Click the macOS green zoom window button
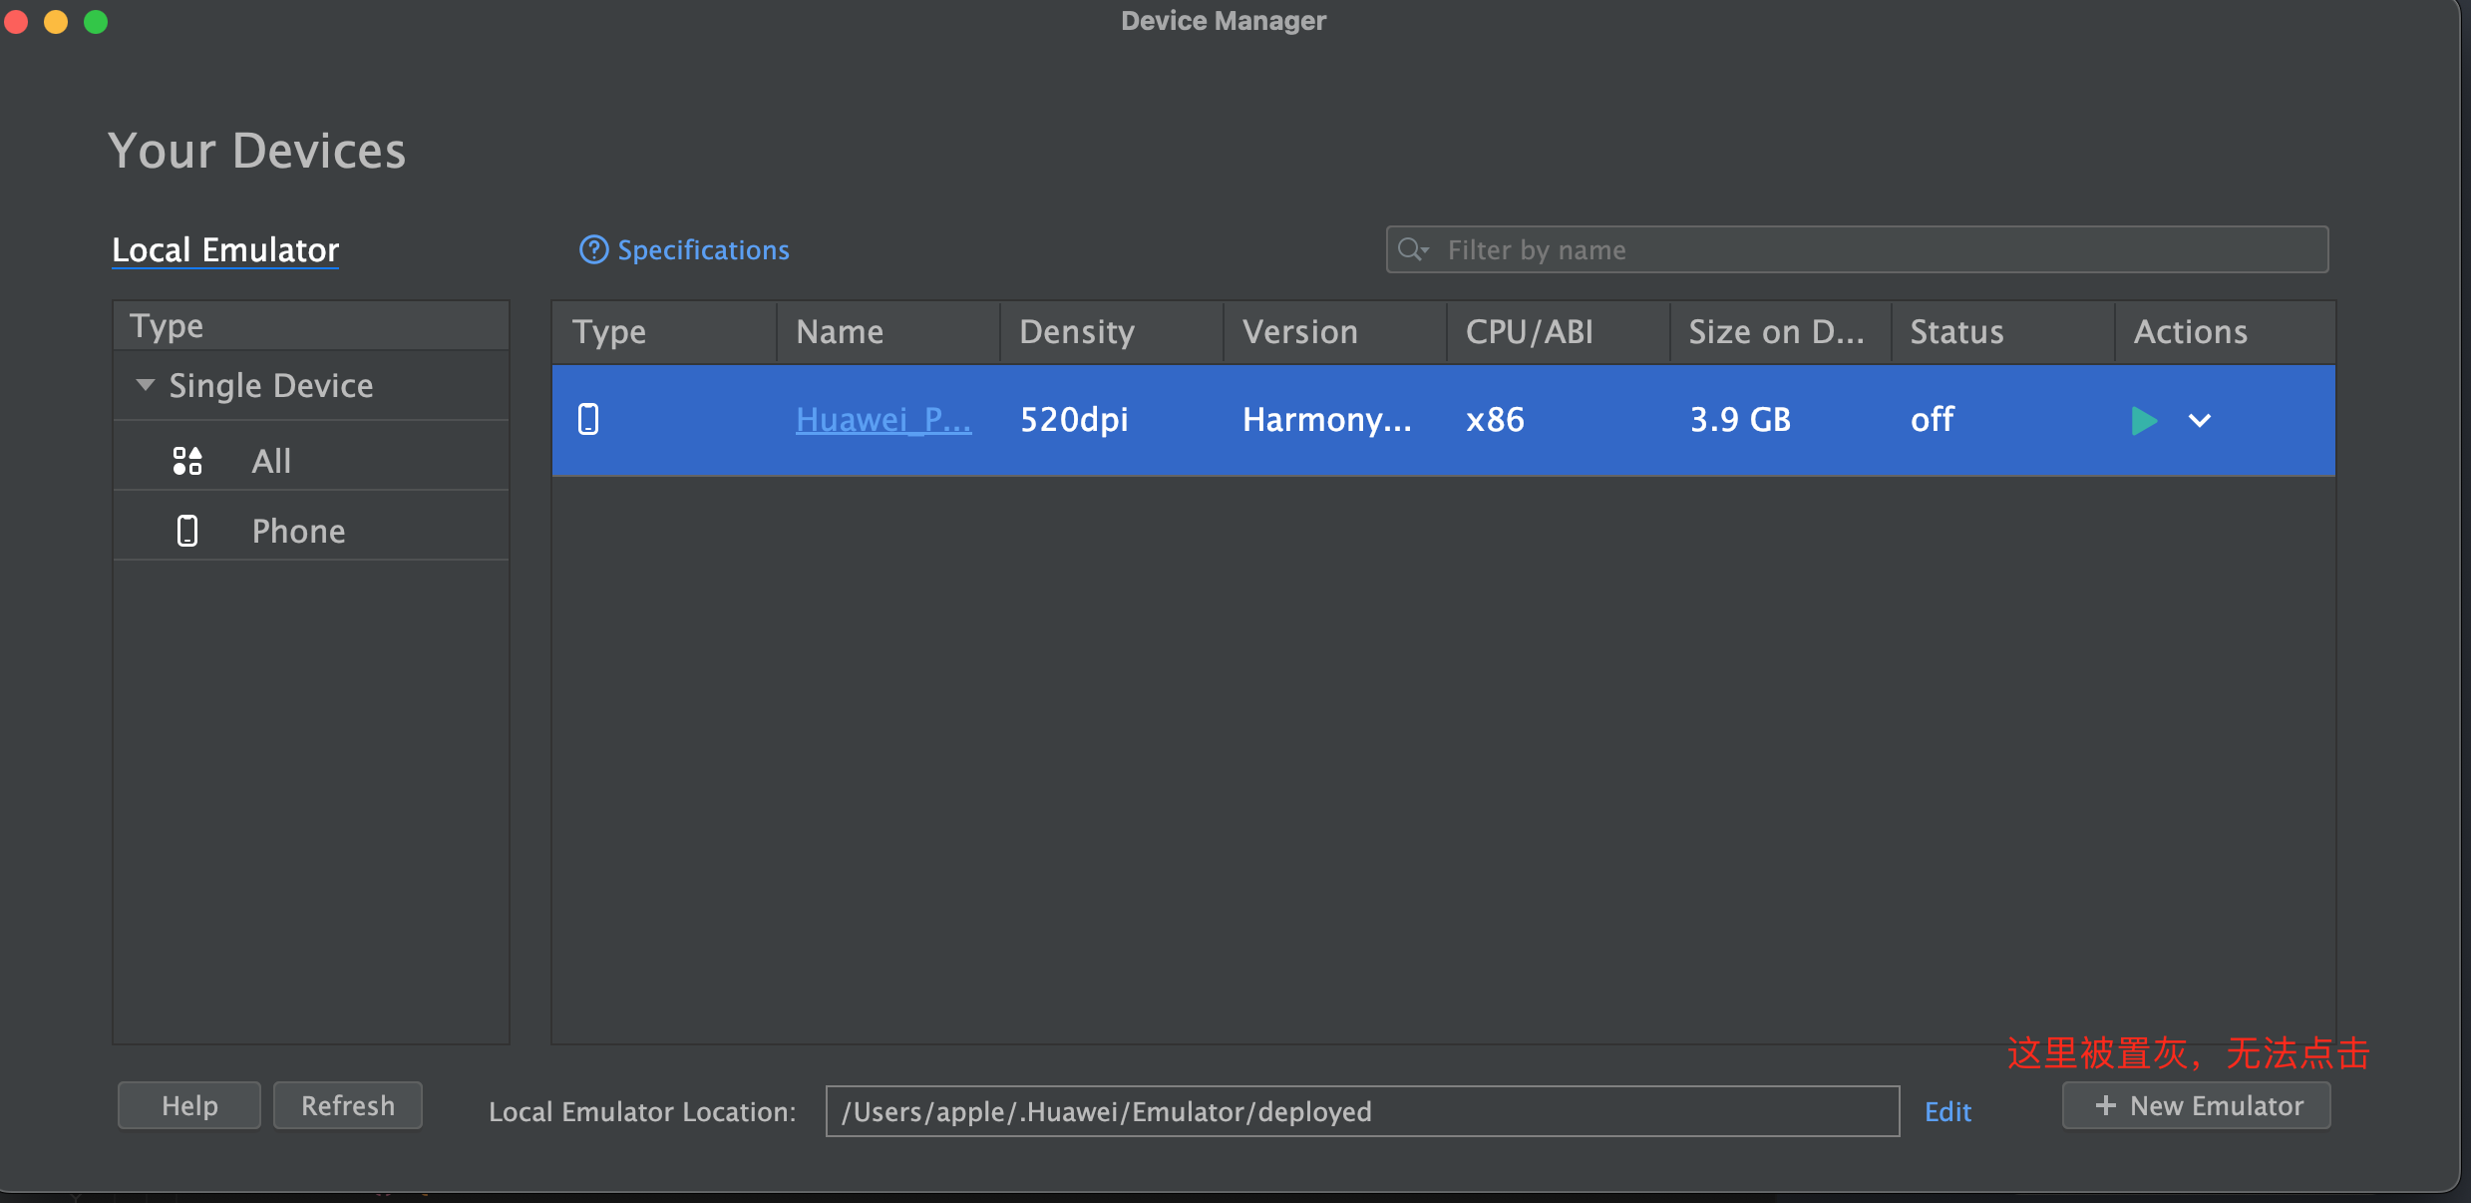2471x1203 pixels. point(96,22)
